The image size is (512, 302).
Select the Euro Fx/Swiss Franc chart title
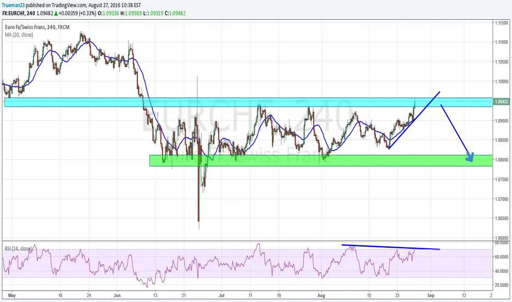pos(37,27)
